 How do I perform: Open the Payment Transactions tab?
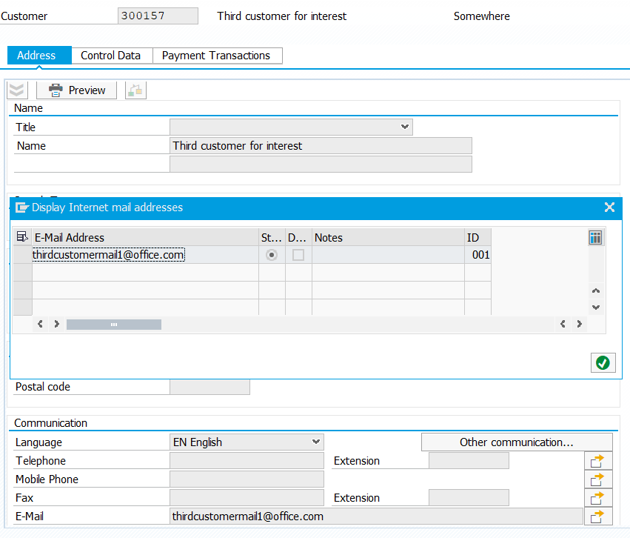coord(218,55)
